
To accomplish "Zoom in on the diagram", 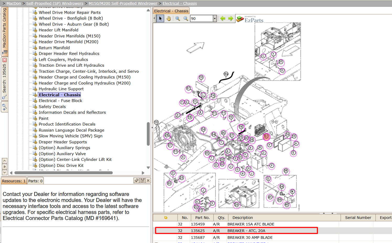I will point(178,19).
